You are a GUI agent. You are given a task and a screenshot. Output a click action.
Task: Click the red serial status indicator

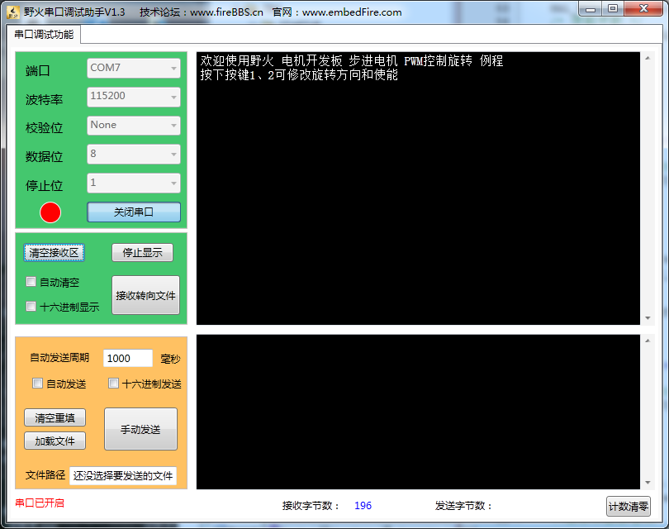pyautogui.click(x=50, y=212)
